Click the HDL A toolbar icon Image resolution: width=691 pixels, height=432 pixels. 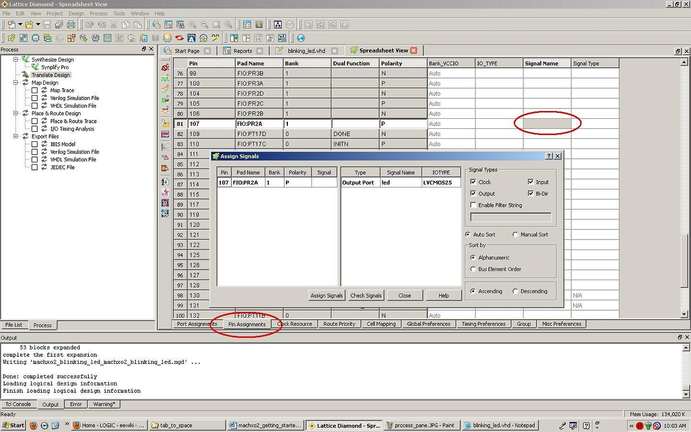191,38
